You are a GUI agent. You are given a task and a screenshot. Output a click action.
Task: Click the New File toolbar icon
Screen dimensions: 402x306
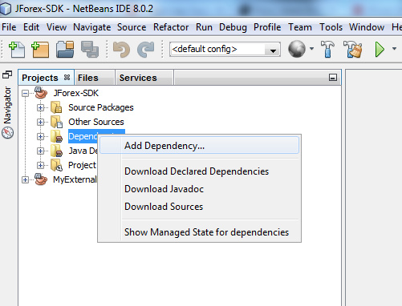click(17, 49)
